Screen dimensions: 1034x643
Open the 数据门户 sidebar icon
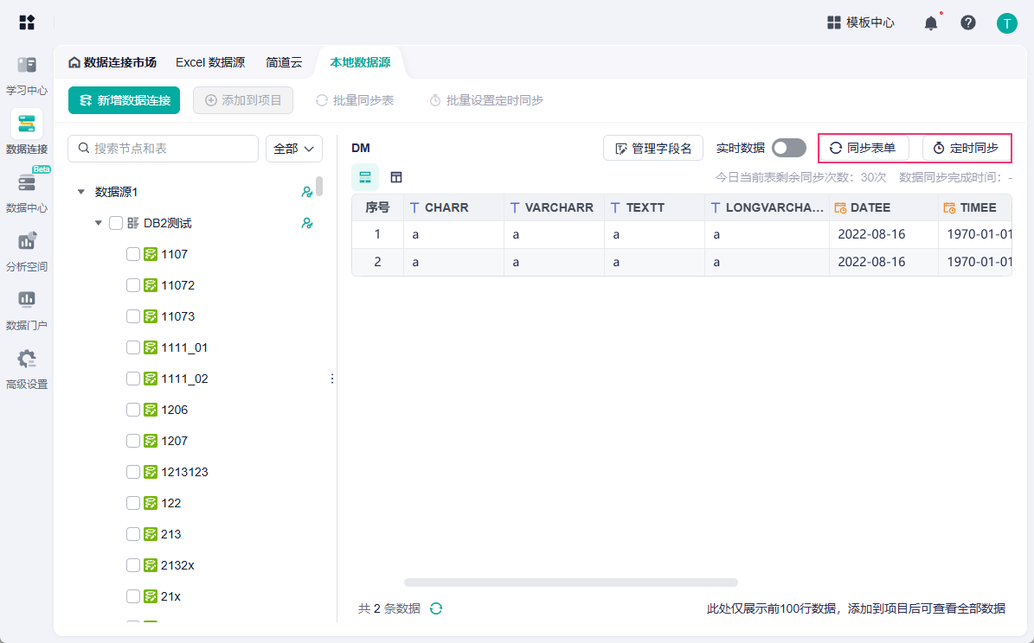[x=26, y=300]
